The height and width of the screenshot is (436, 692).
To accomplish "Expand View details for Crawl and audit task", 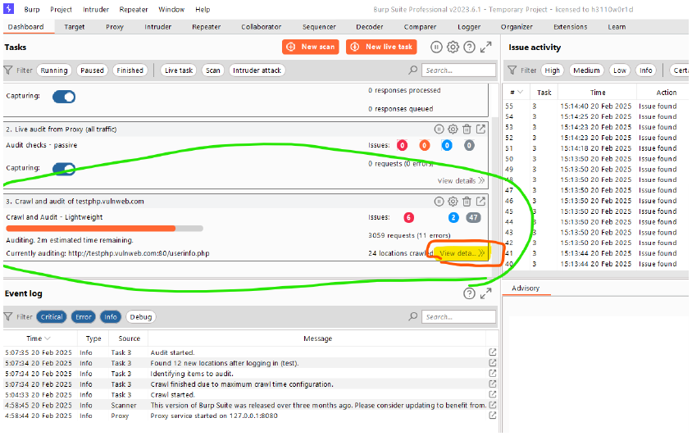I will click(x=462, y=253).
